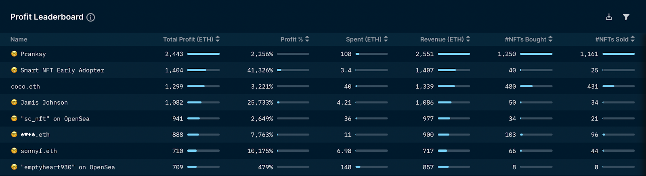Sort table by #NFTs Sold header
Viewport: 646px width, 176px height.
pyautogui.click(x=615, y=39)
